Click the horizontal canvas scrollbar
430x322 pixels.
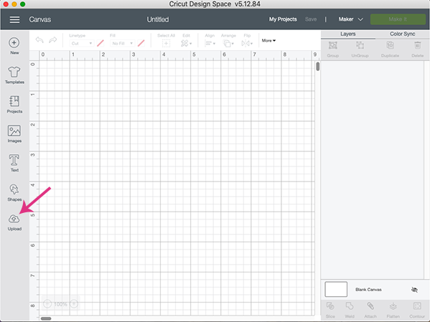coord(46,318)
